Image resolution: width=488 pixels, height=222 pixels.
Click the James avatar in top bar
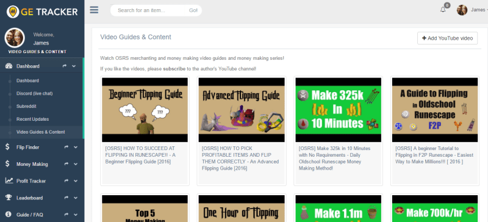(x=462, y=10)
